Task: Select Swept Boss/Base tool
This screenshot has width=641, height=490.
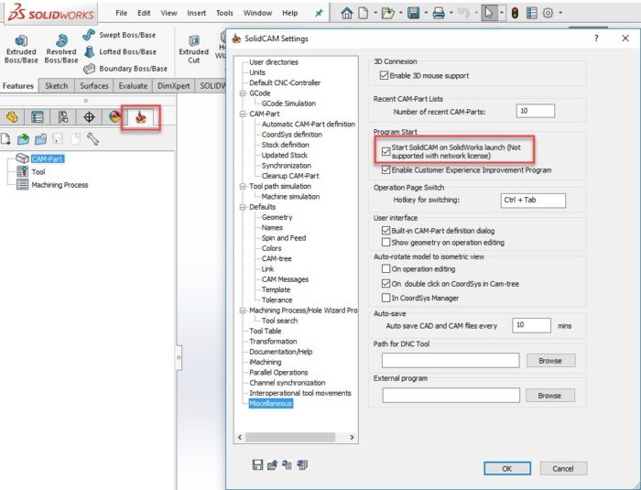Action: tap(119, 35)
